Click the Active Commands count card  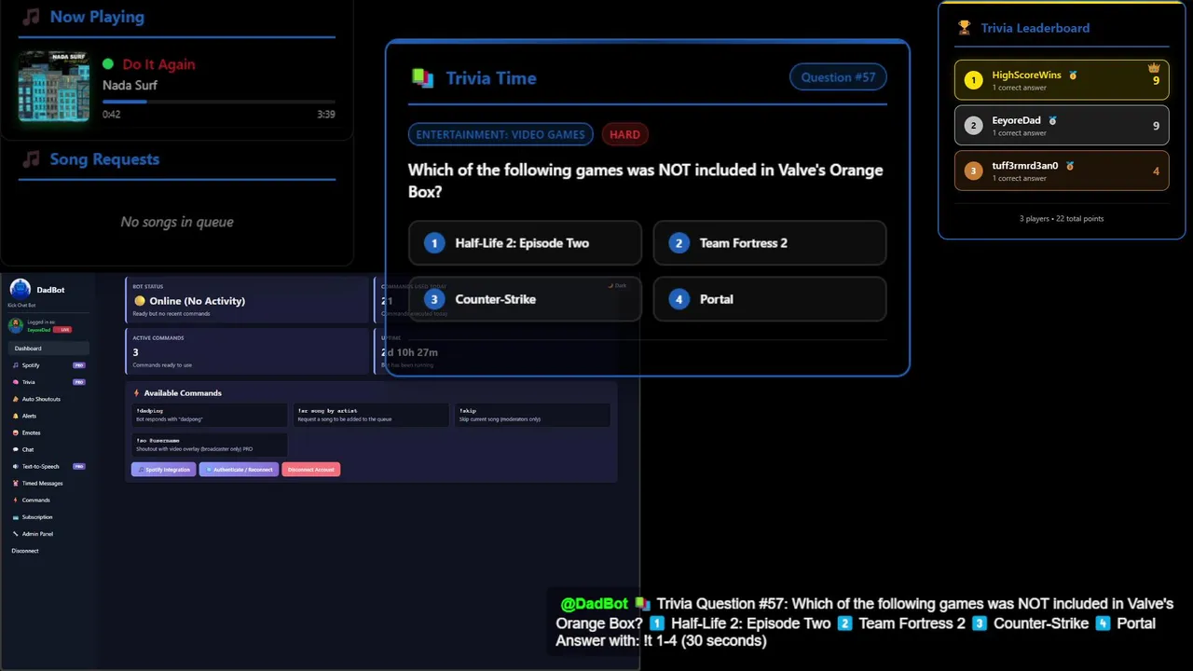(247, 350)
